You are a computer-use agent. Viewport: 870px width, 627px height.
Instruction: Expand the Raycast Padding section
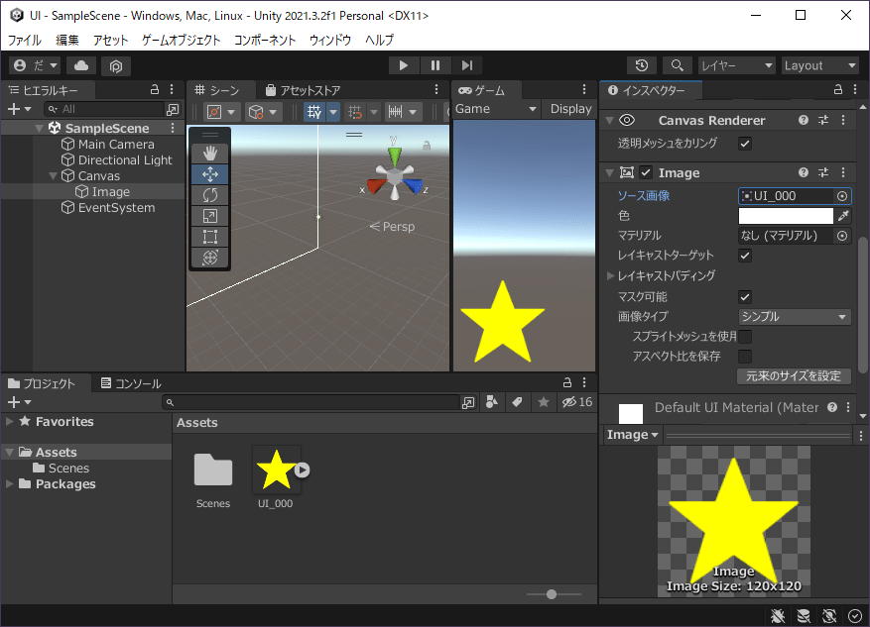[610, 275]
